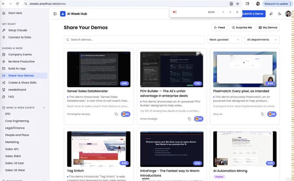Screen dimensions: 294x181
Task: Click the sparkle wand icon in header
Action: pos(271,14)
